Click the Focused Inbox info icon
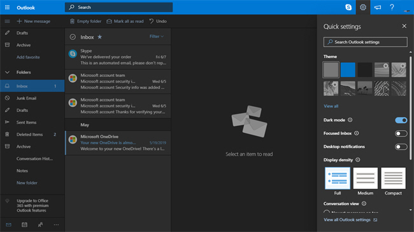Screen dimensions: 414x232 pyautogui.click(x=357, y=133)
